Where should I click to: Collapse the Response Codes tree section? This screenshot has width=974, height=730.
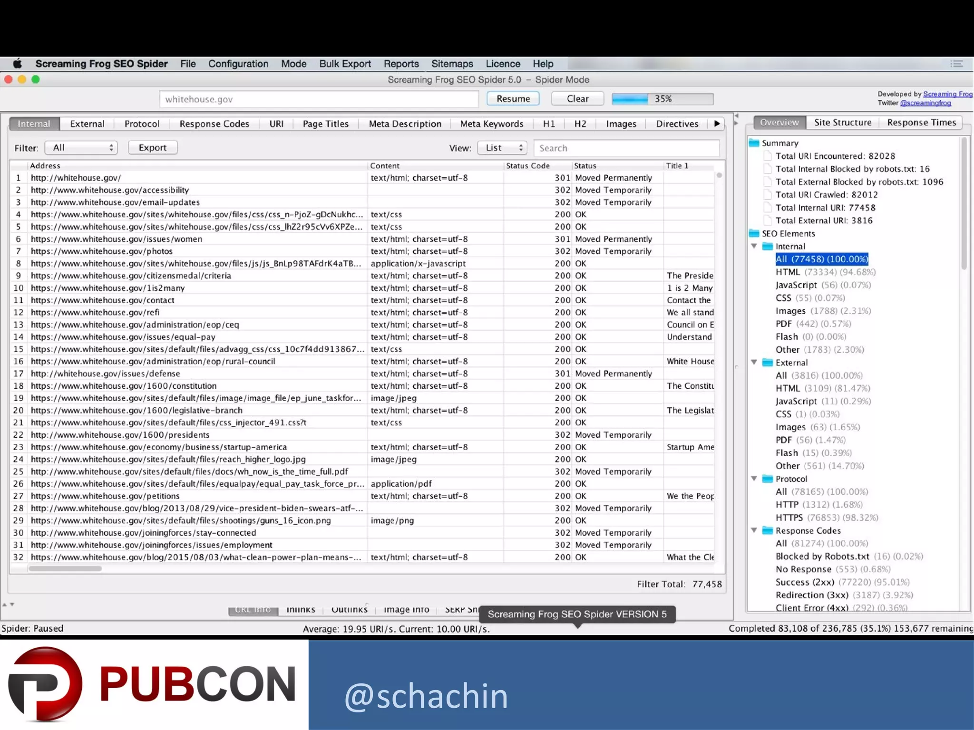(x=754, y=530)
